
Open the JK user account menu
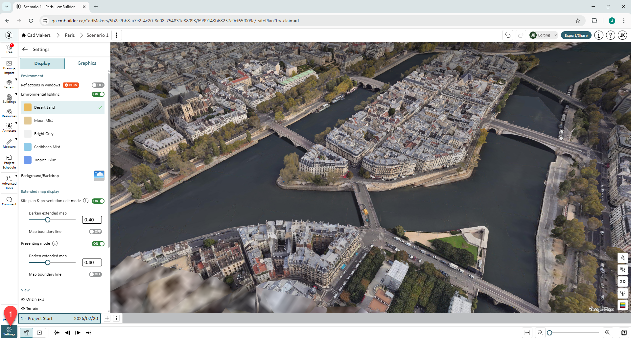622,35
